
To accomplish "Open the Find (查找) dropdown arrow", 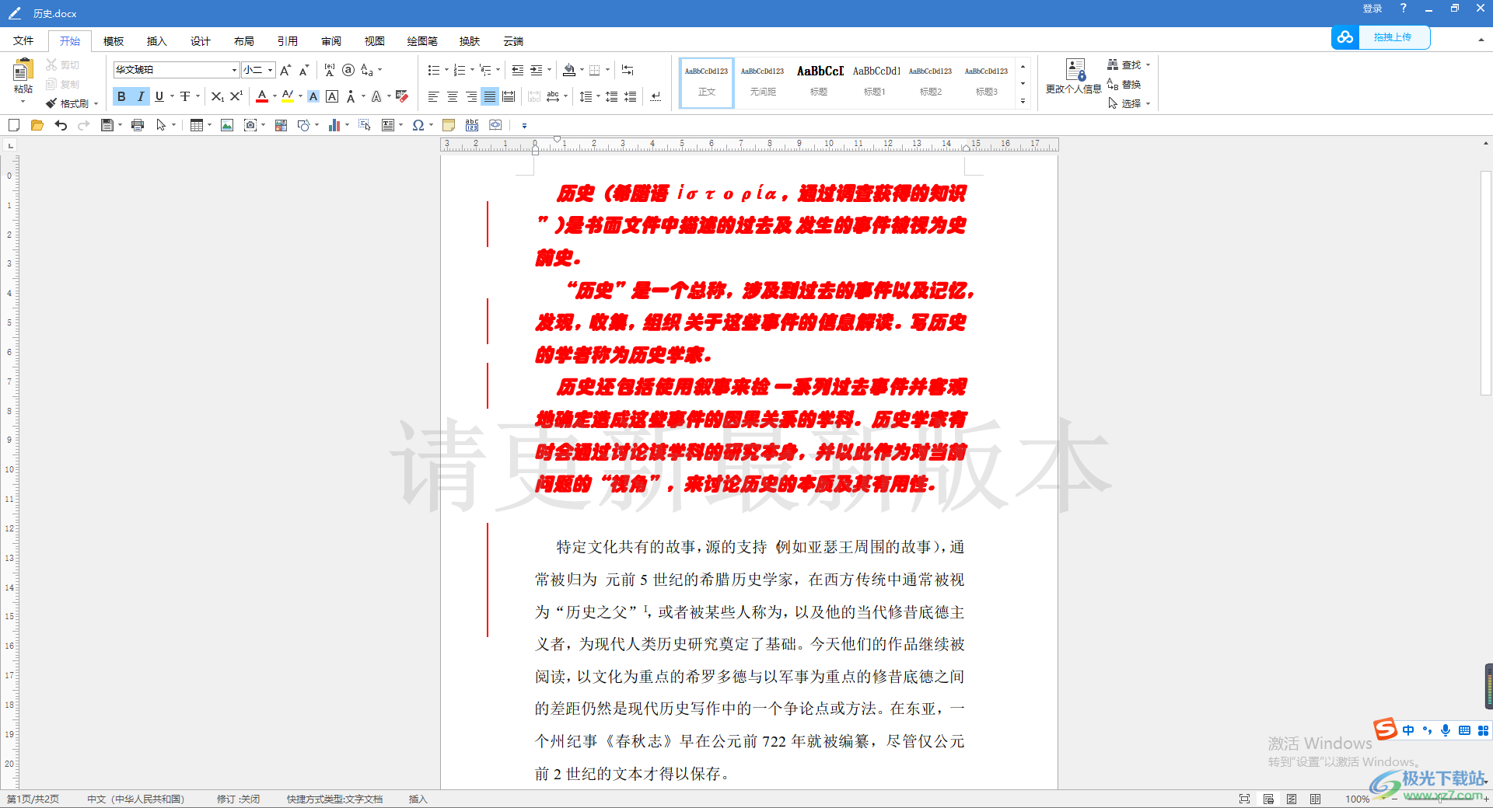I will 1149,65.
